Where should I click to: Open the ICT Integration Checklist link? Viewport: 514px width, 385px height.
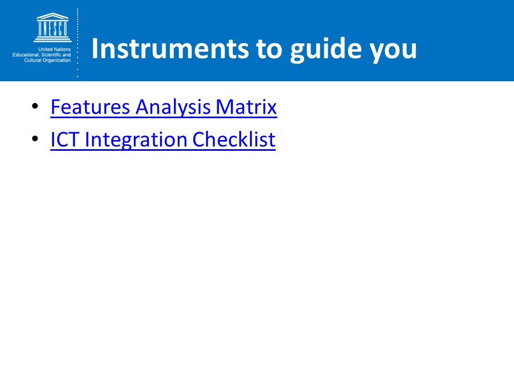(x=163, y=140)
